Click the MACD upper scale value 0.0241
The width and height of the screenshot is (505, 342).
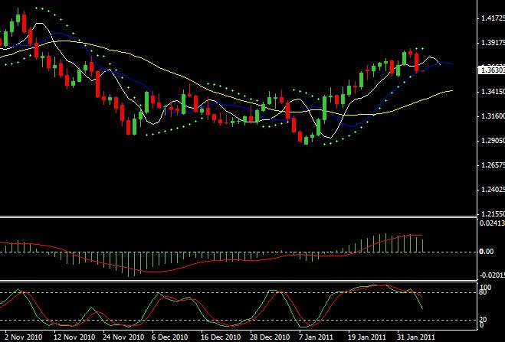(x=492, y=223)
